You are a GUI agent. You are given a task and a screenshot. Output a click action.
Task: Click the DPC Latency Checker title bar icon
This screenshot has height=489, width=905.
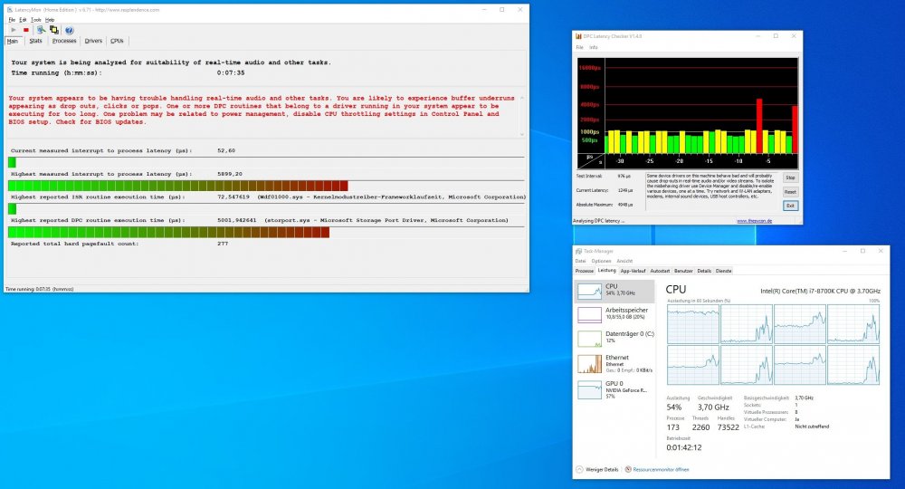pos(579,36)
